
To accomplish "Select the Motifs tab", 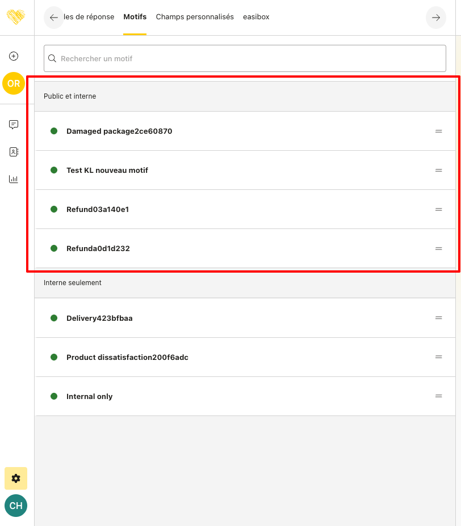I will click(135, 17).
